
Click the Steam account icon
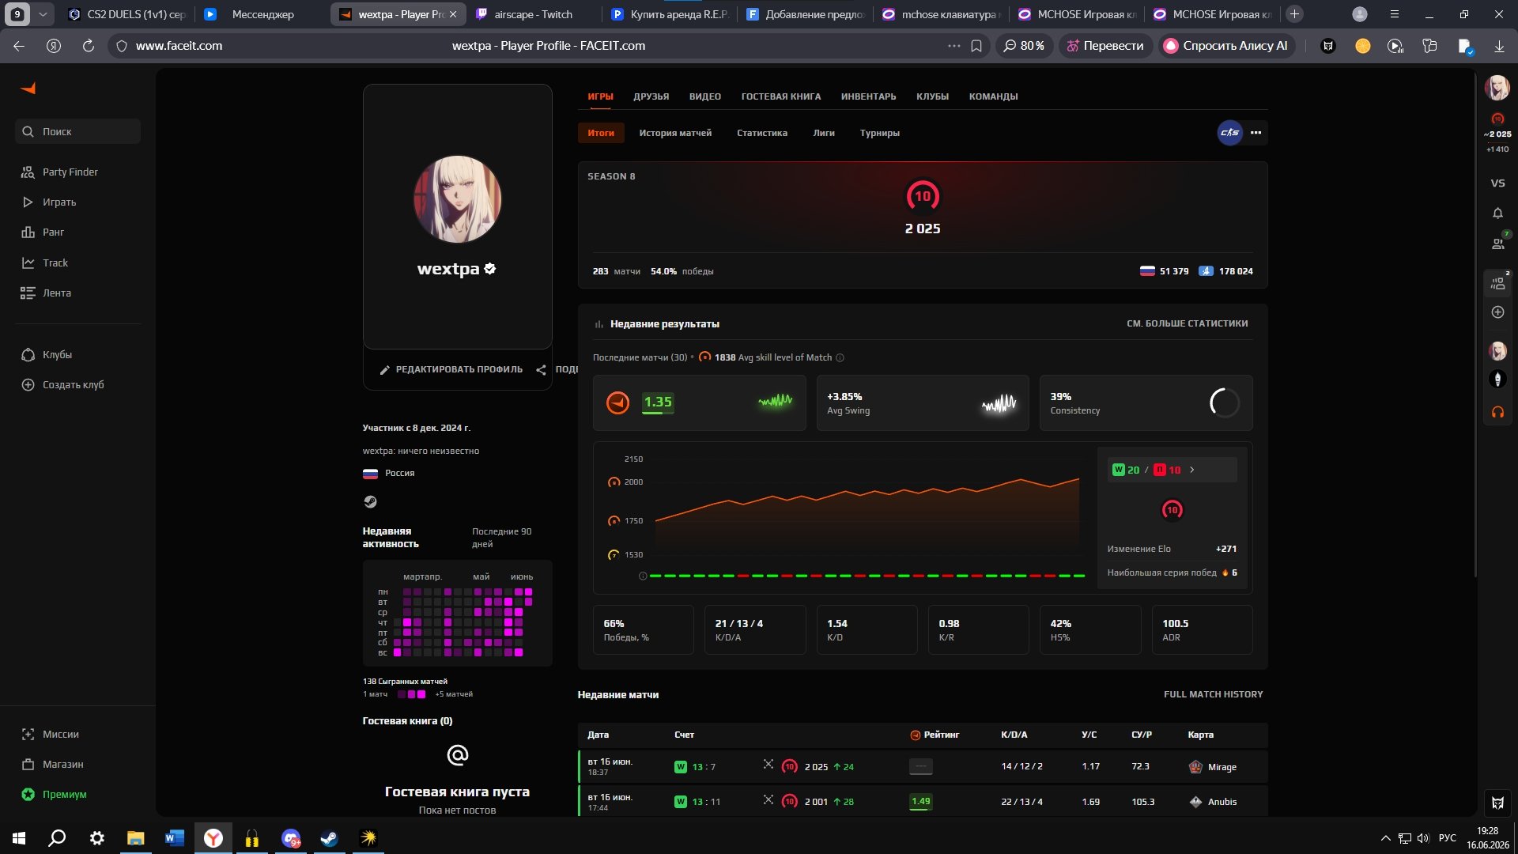(x=370, y=501)
